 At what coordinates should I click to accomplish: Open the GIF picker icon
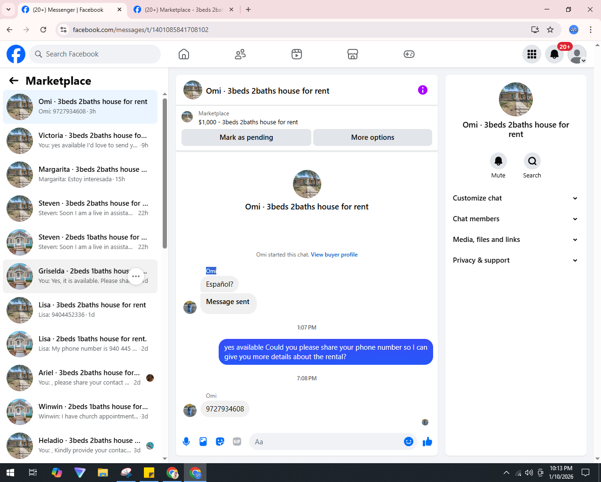click(x=237, y=442)
